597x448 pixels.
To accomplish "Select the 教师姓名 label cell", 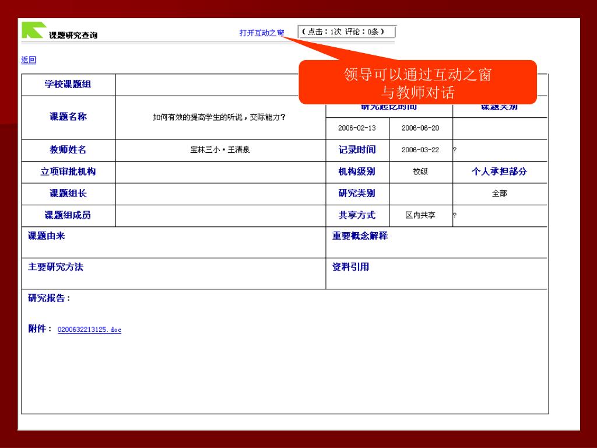I will [68, 150].
